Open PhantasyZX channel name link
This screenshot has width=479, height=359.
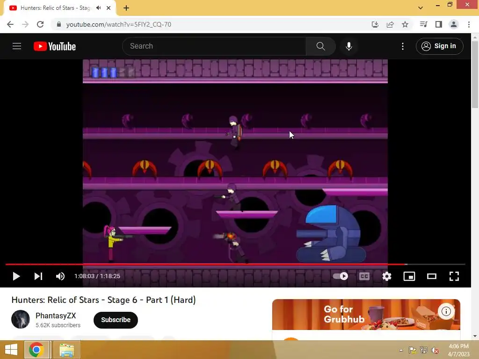56,316
